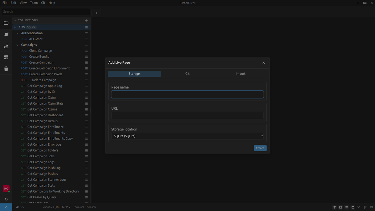Open the MCP status bar menu
This screenshot has height=211, width=375.
pyautogui.click(x=66, y=207)
